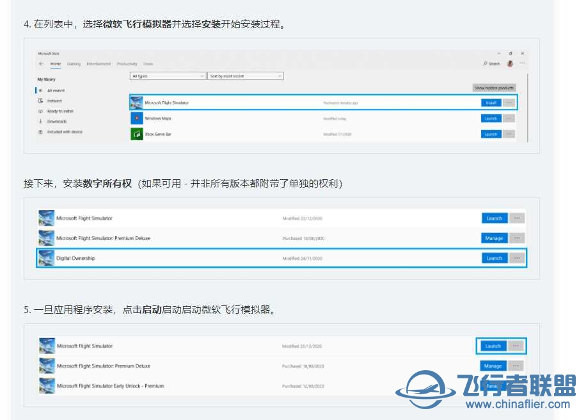Open more options beside Manage above Digital Ownership
Image resolution: width=586 pixels, height=420 pixels.
pos(517,238)
